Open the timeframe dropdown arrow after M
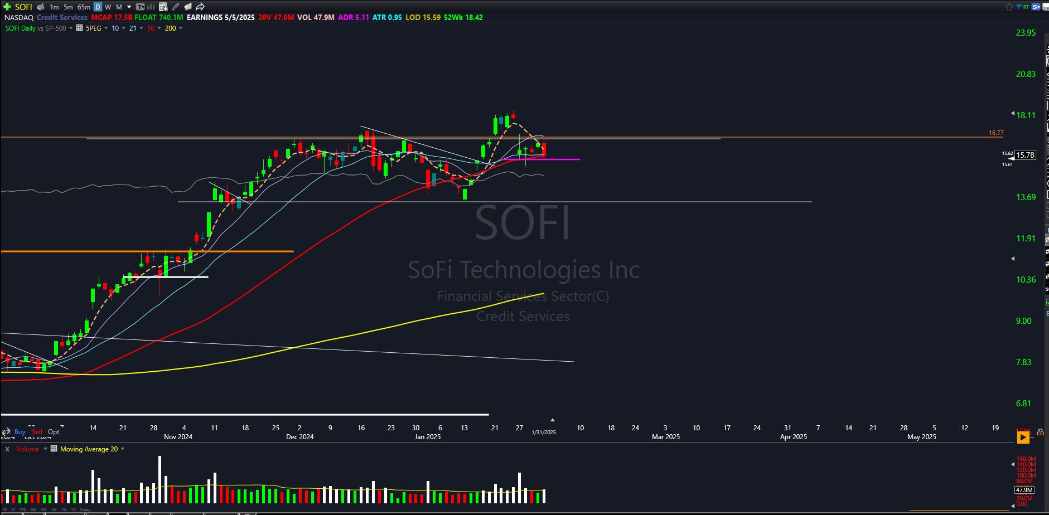The image size is (1049, 515). click(x=129, y=7)
